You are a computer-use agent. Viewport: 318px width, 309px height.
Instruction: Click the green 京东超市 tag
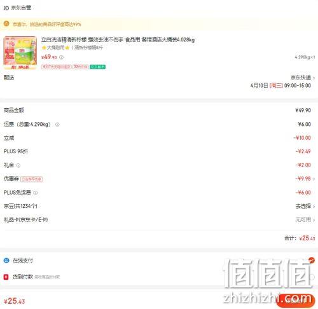(97, 67)
